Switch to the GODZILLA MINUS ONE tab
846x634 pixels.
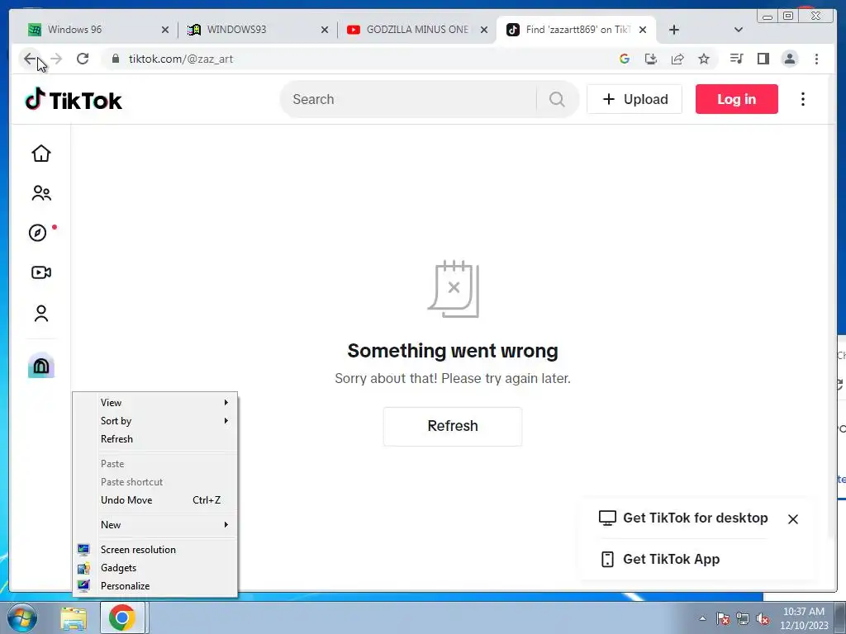[x=417, y=30]
